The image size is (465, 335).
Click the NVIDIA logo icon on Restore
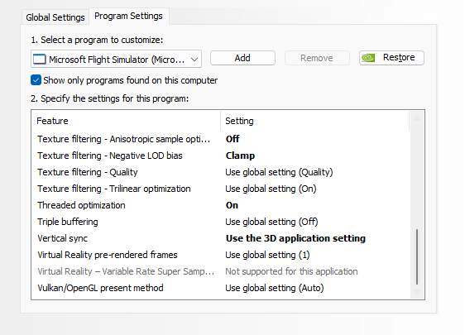coord(368,58)
